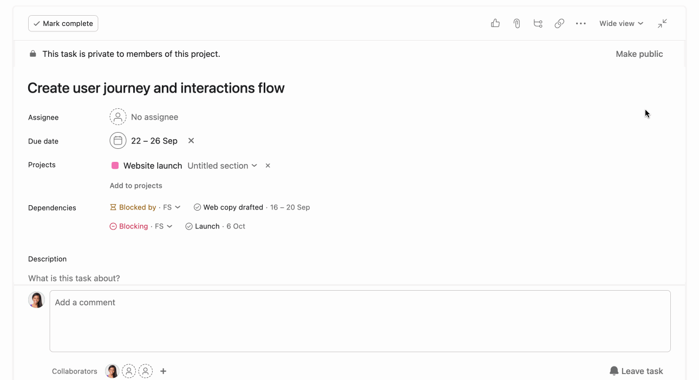Open more actions with the three-dots icon
This screenshot has height=380, width=699.
[x=581, y=23]
